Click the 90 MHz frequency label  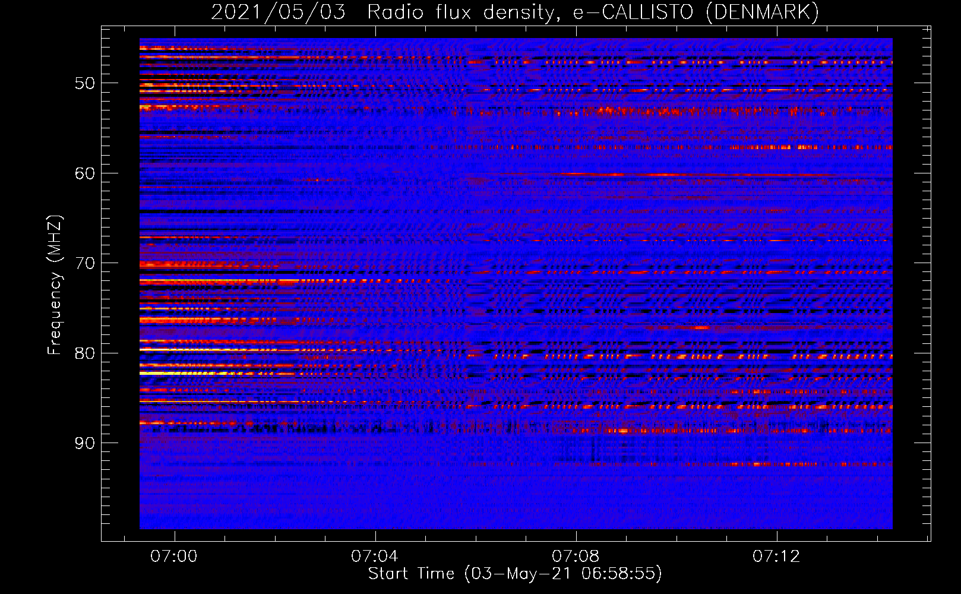pyautogui.click(x=85, y=443)
